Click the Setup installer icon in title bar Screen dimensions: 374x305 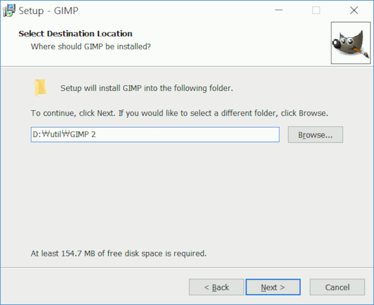coord(9,10)
